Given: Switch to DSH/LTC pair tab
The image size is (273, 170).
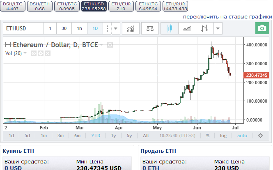Looking at the screenshot, I should click(x=13, y=6).
